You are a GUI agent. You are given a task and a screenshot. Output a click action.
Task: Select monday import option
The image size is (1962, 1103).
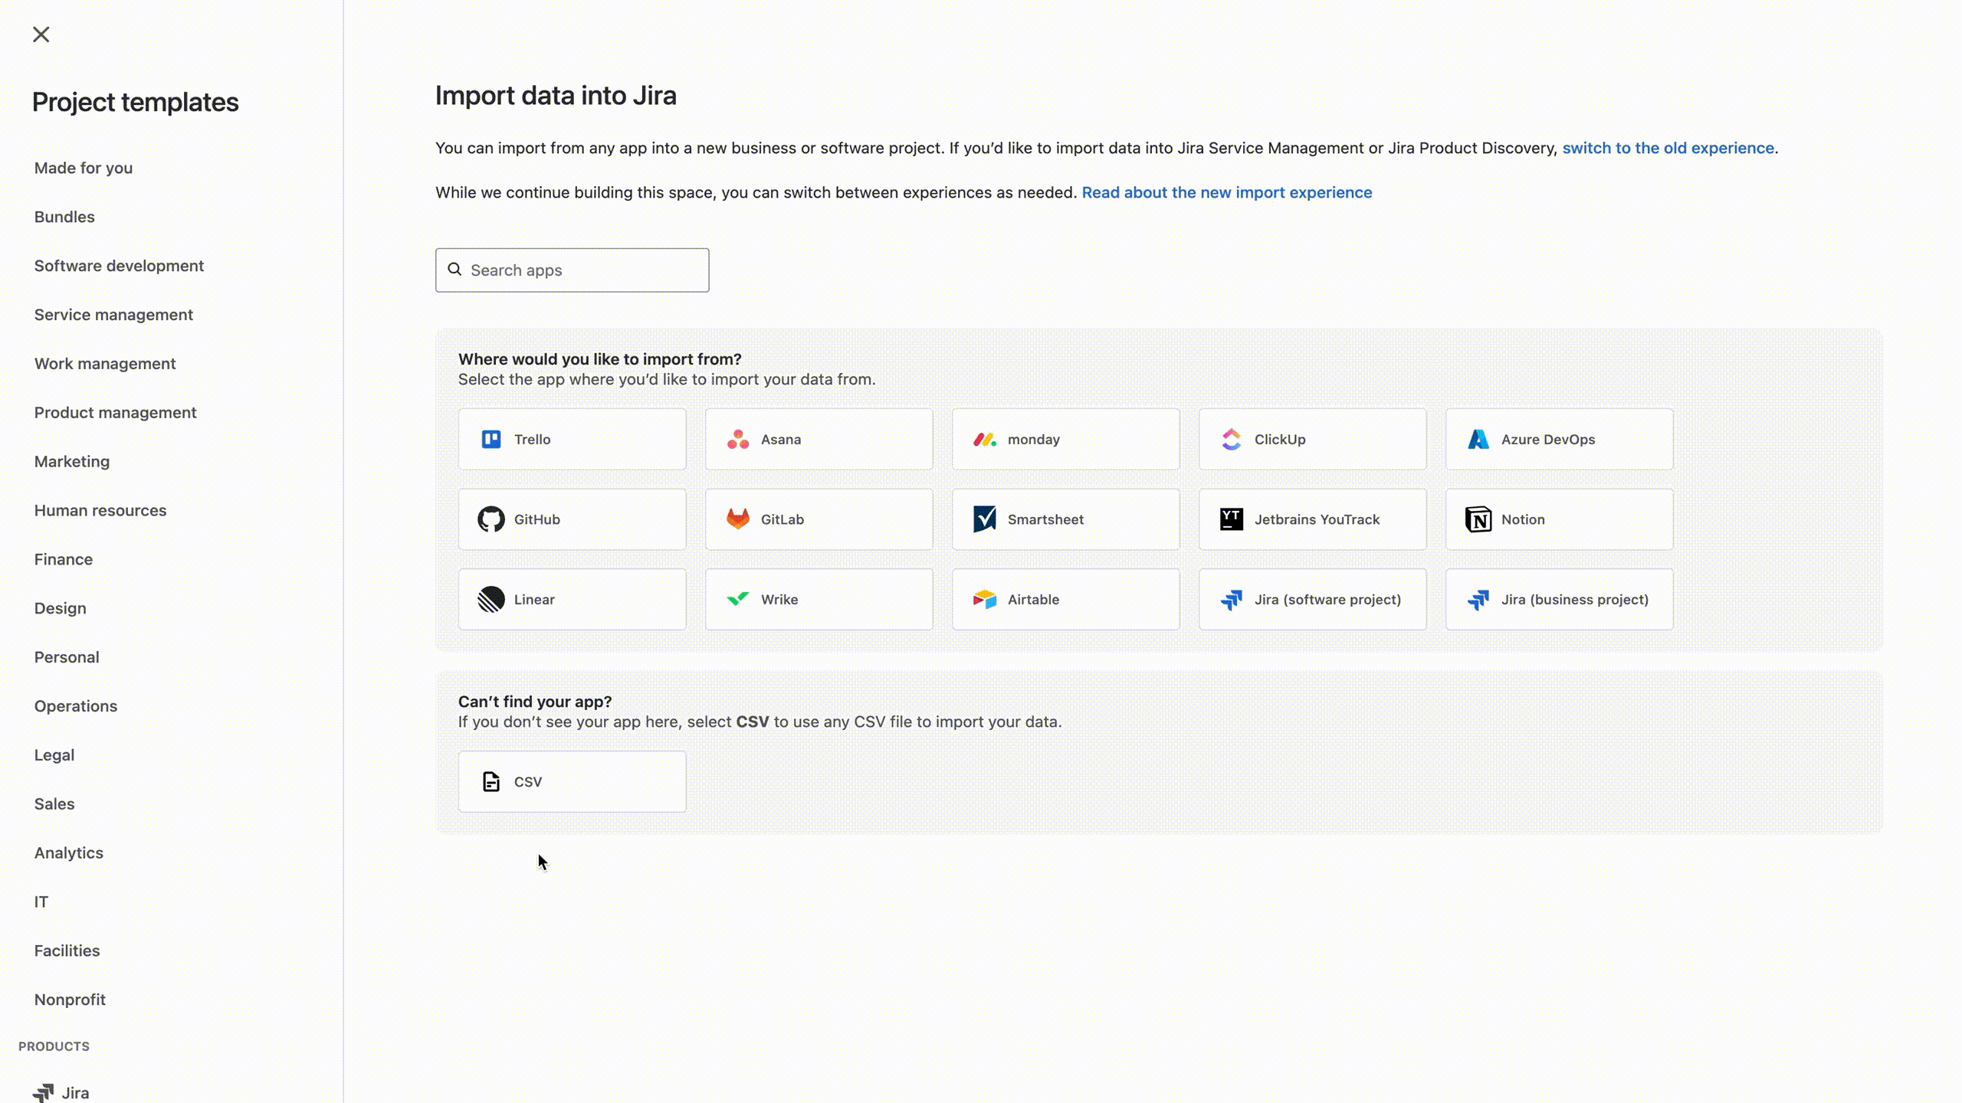[x=1066, y=439]
